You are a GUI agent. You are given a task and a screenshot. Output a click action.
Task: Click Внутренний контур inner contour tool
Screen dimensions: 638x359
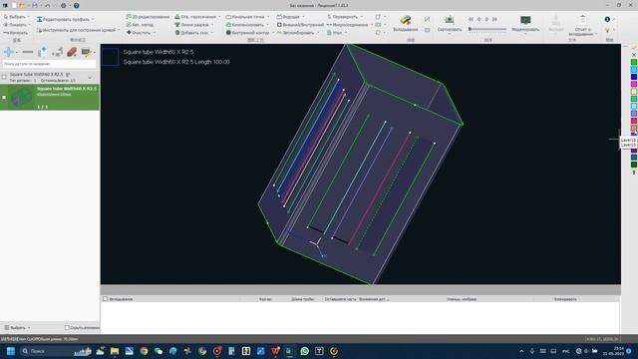coord(247,33)
